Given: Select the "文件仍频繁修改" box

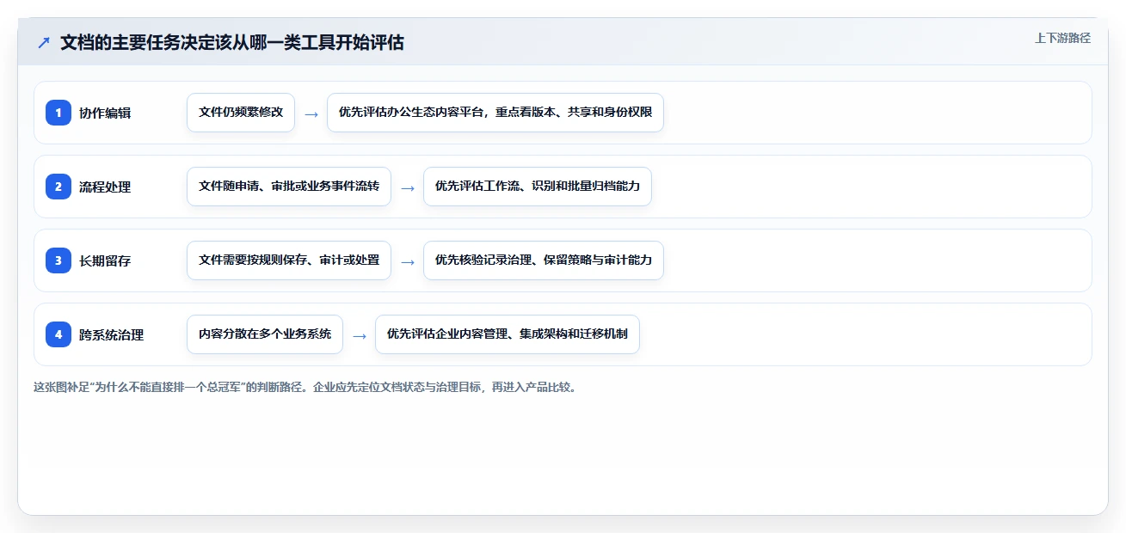Looking at the screenshot, I should [x=241, y=113].
